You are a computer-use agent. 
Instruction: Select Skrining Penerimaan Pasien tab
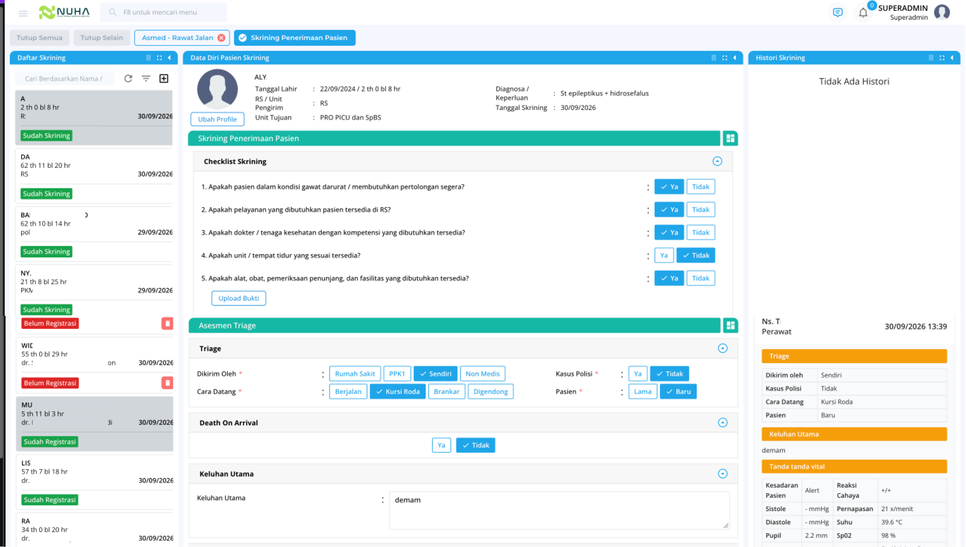coord(295,37)
